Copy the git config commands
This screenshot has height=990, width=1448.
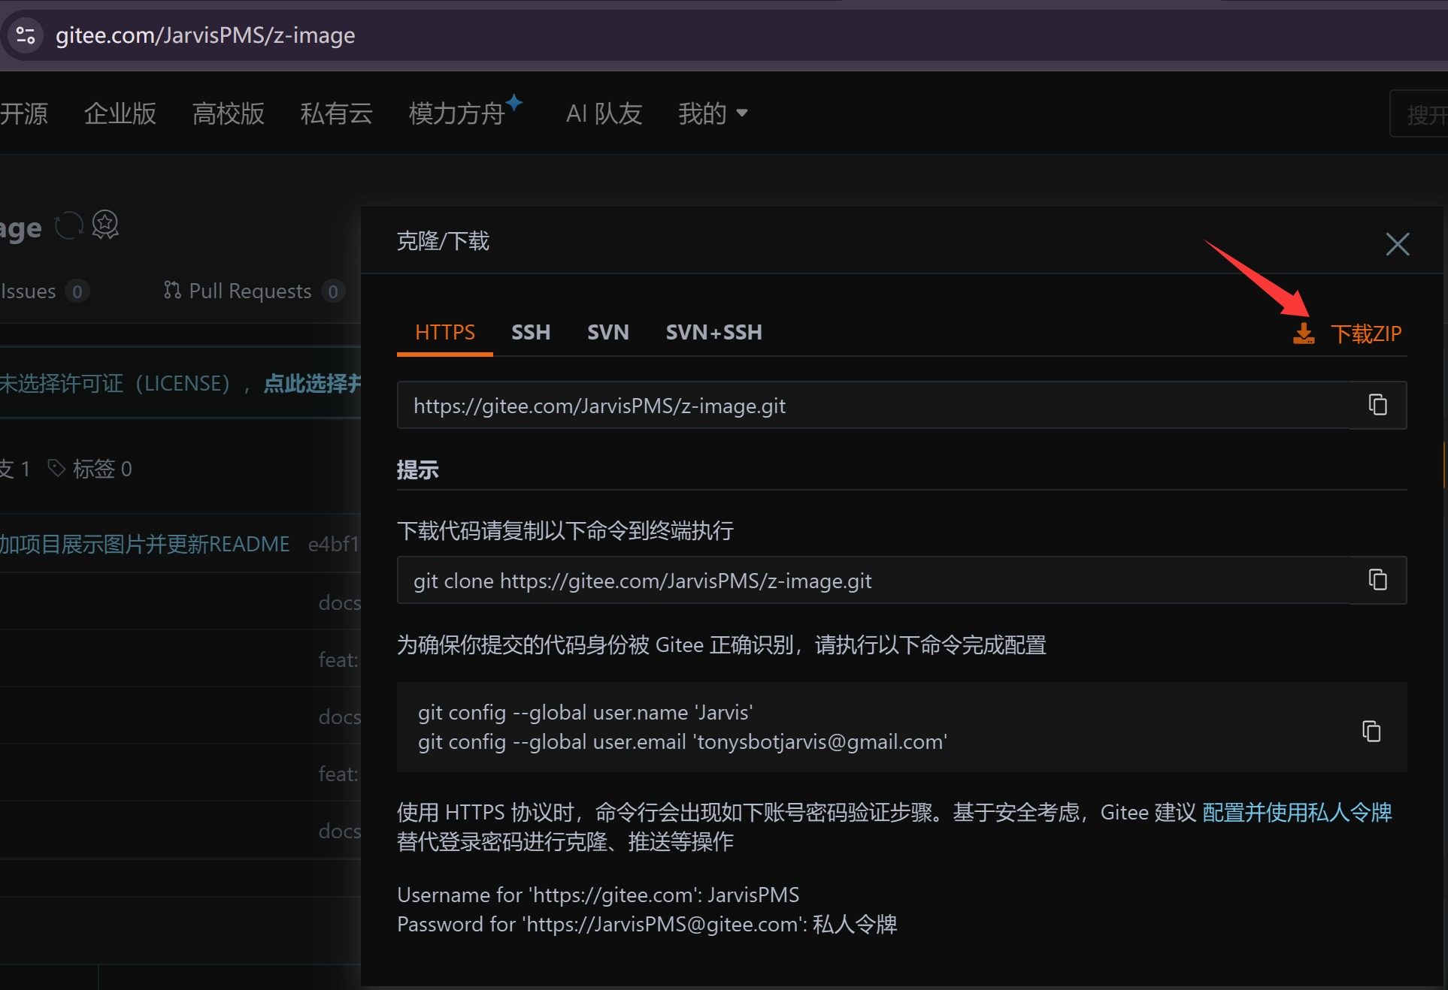tap(1371, 731)
